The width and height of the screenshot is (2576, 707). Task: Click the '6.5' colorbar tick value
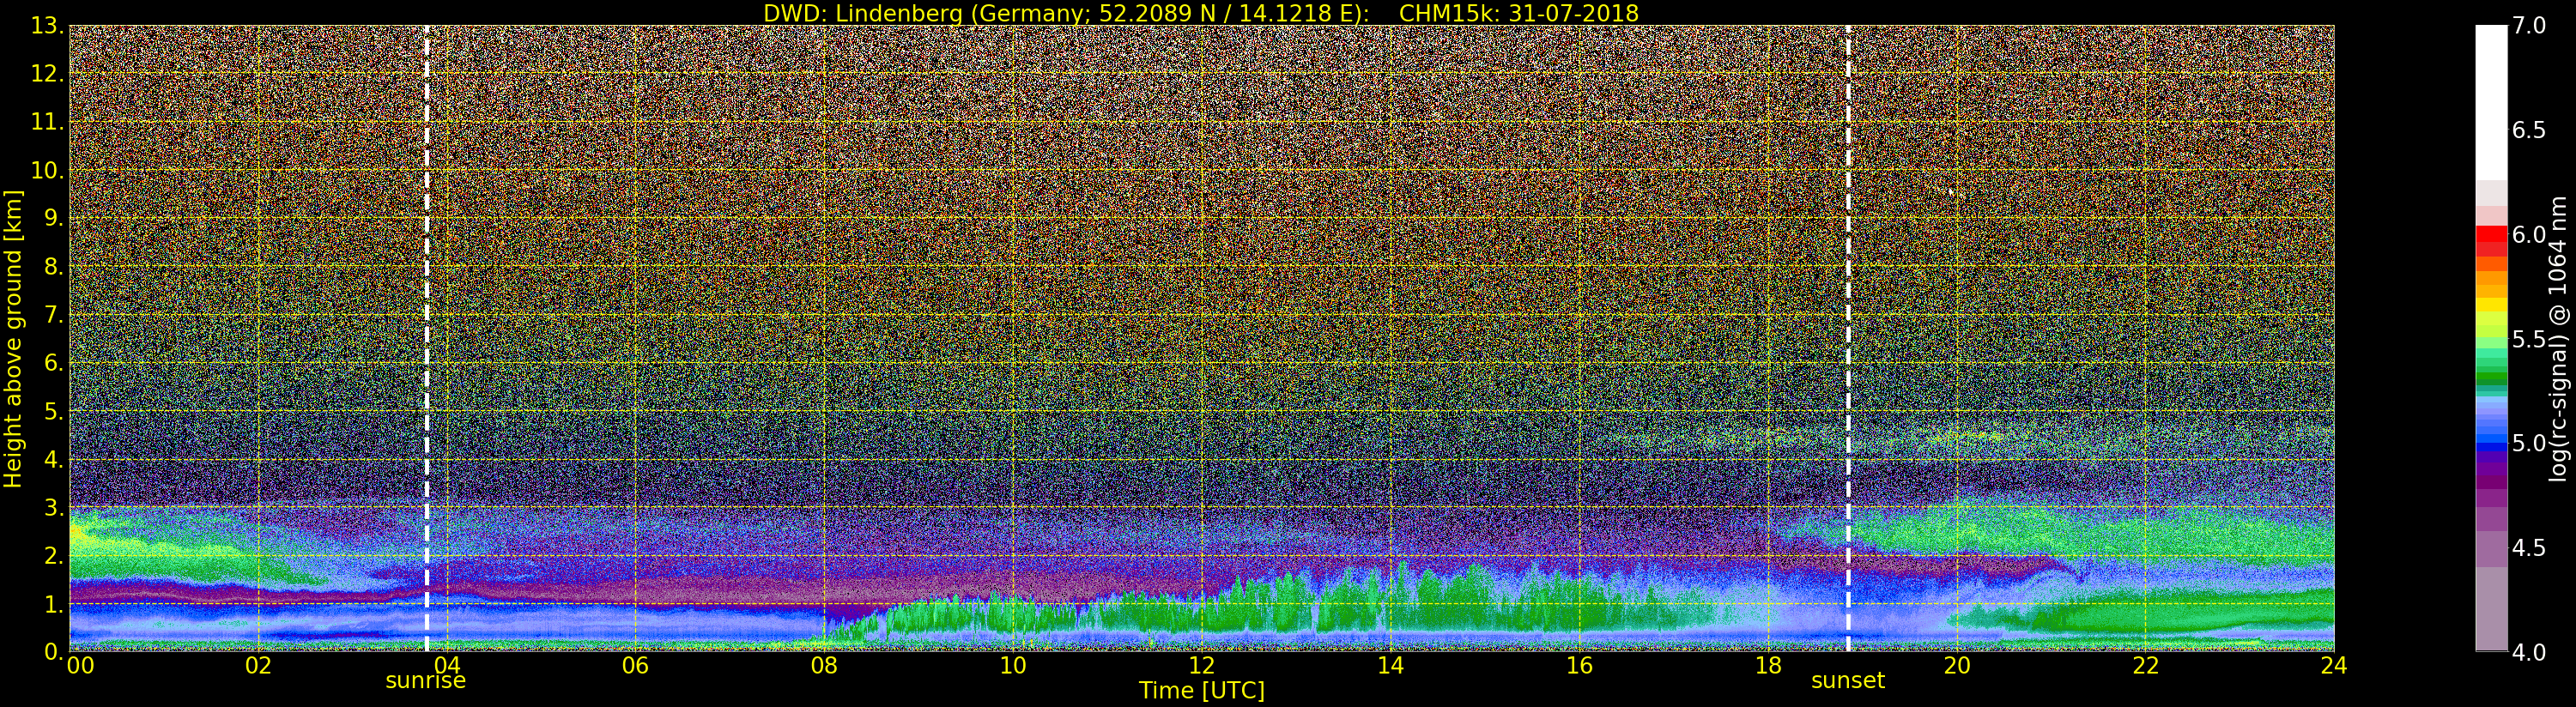pos(2528,130)
